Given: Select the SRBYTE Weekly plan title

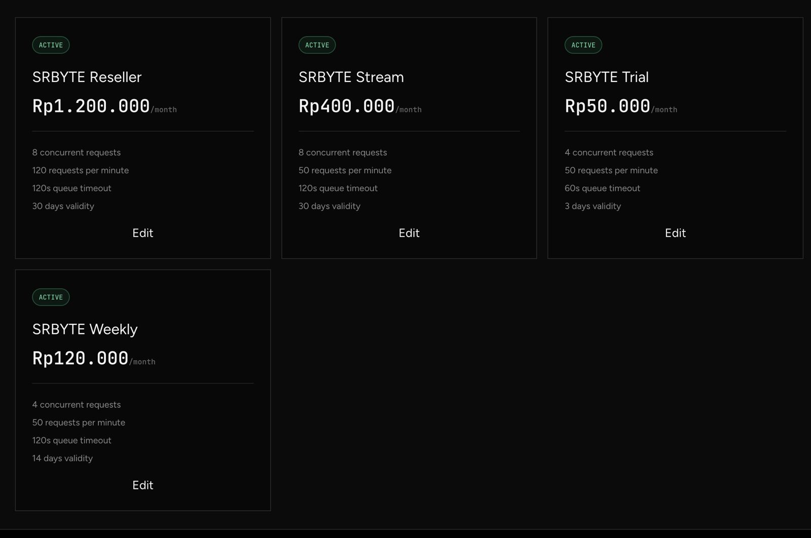Looking at the screenshot, I should coord(85,329).
